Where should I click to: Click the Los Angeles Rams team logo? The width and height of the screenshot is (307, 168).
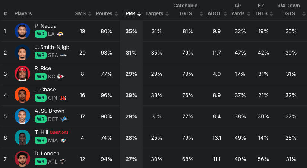point(60,34)
